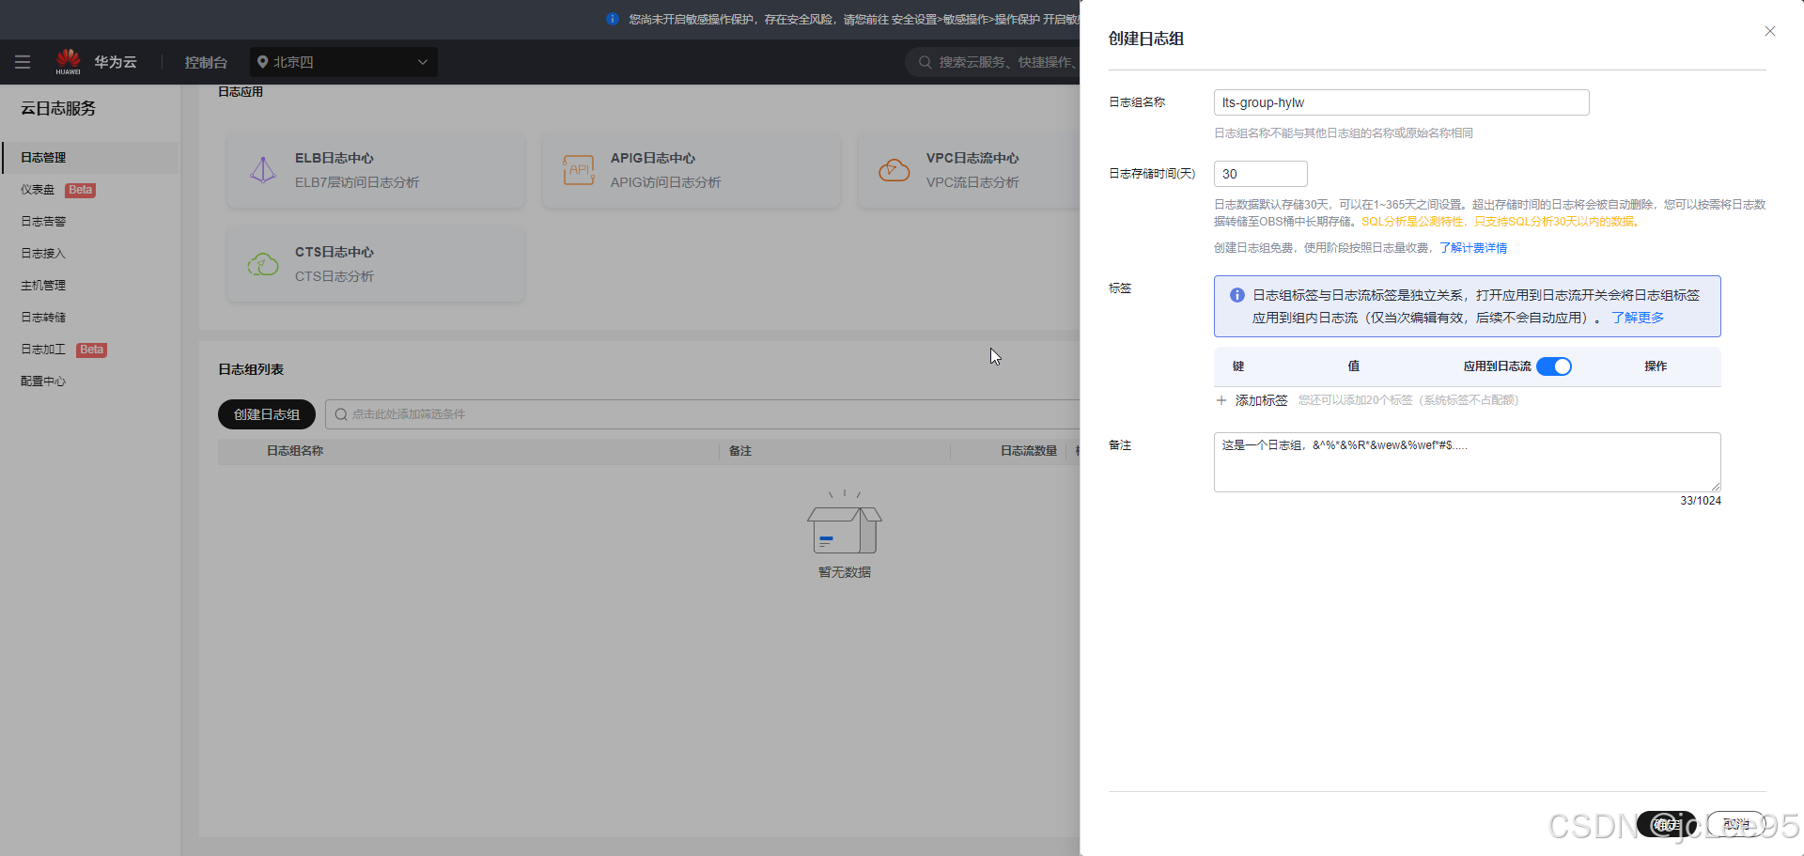Screen dimensions: 1804x856
Task: Click the 创建日志组 button
Action: [x=267, y=414]
